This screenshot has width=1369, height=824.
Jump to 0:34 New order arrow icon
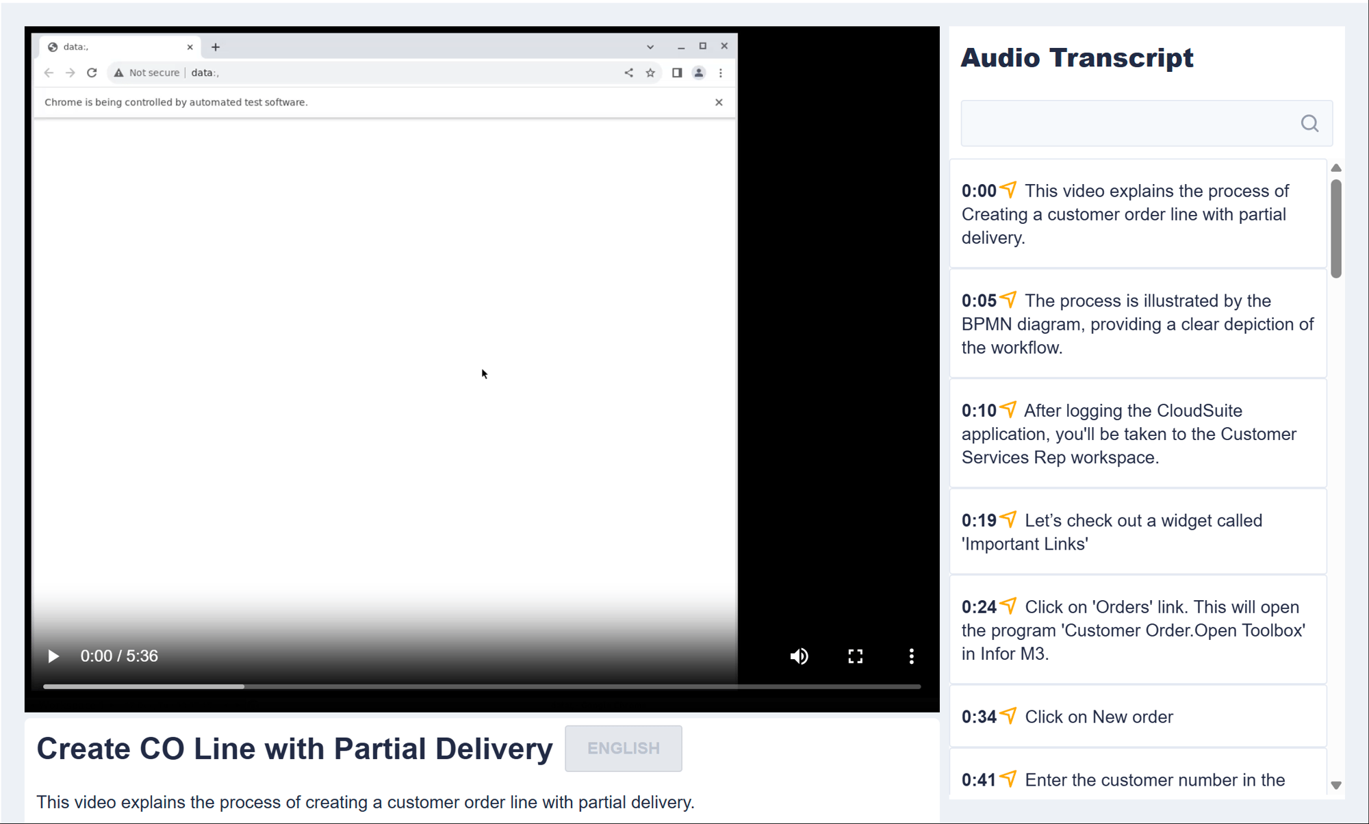click(x=1008, y=715)
